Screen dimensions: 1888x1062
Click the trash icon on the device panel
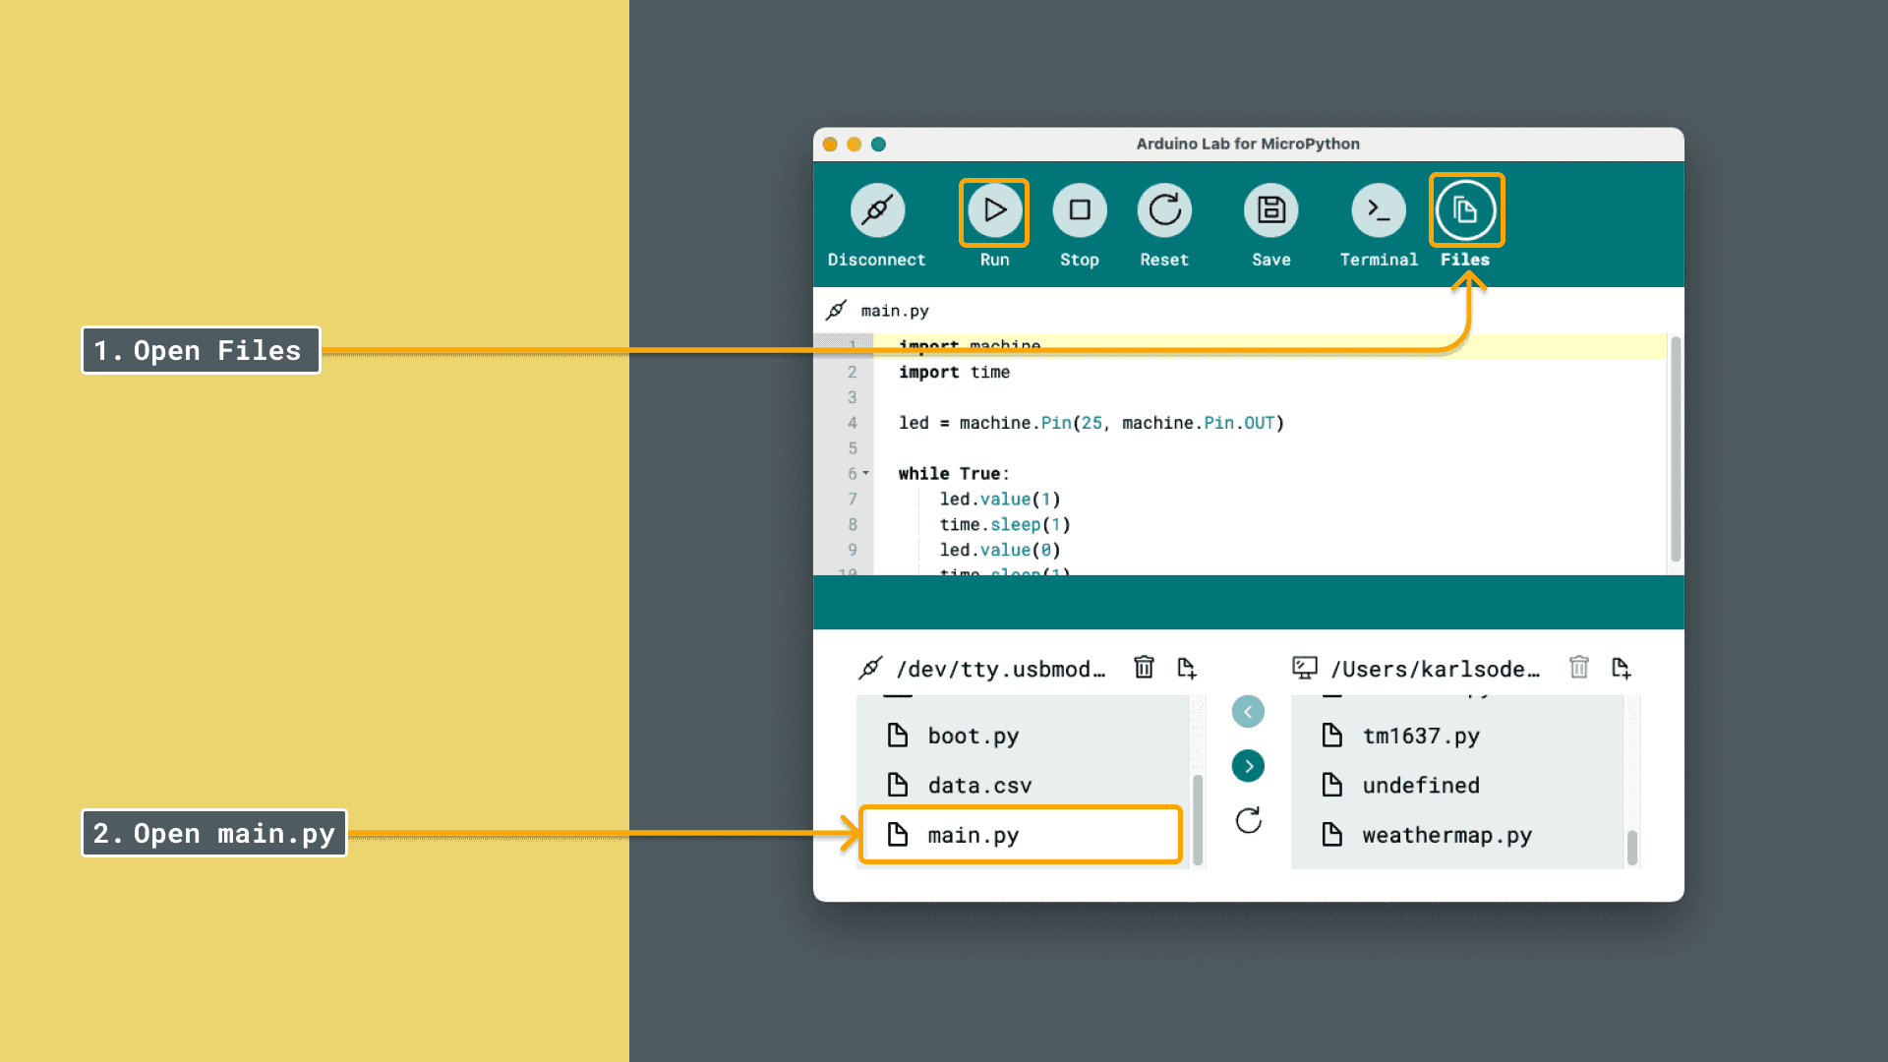[1144, 668]
